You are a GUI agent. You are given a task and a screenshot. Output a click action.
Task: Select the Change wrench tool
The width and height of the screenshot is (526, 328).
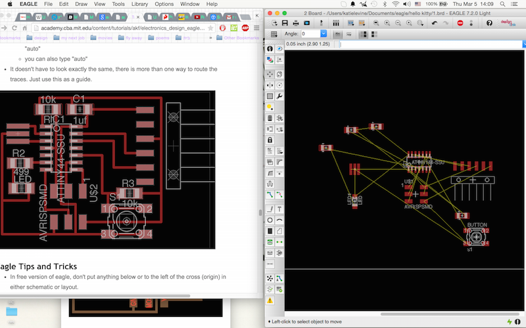pos(279,96)
